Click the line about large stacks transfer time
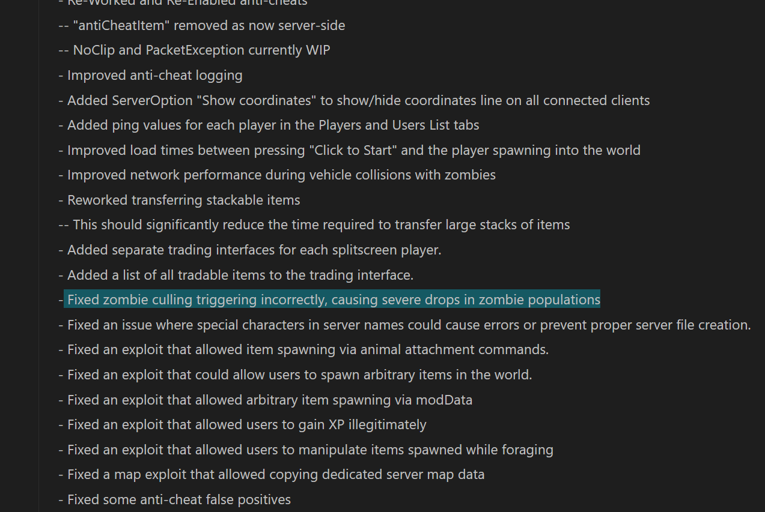Image resolution: width=765 pixels, height=512 pixels. [314, 224]
